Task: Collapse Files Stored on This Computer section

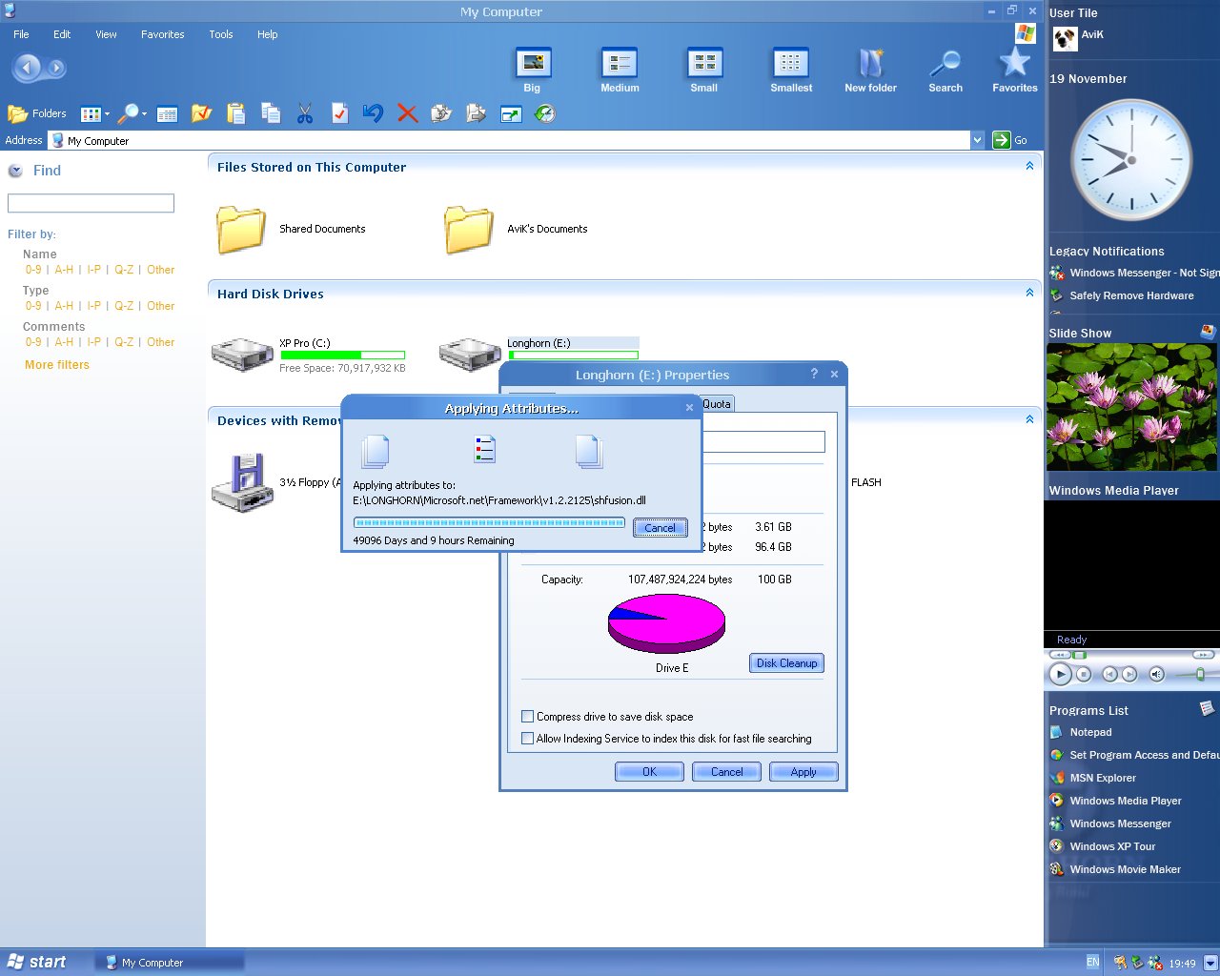Action: (x=1029, y=166)
